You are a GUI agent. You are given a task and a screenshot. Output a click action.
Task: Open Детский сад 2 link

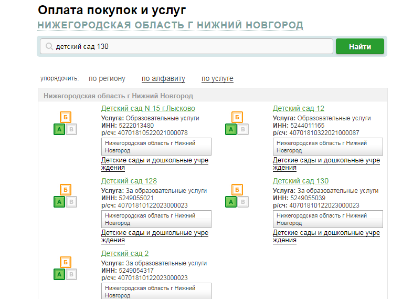pos(125,254)
